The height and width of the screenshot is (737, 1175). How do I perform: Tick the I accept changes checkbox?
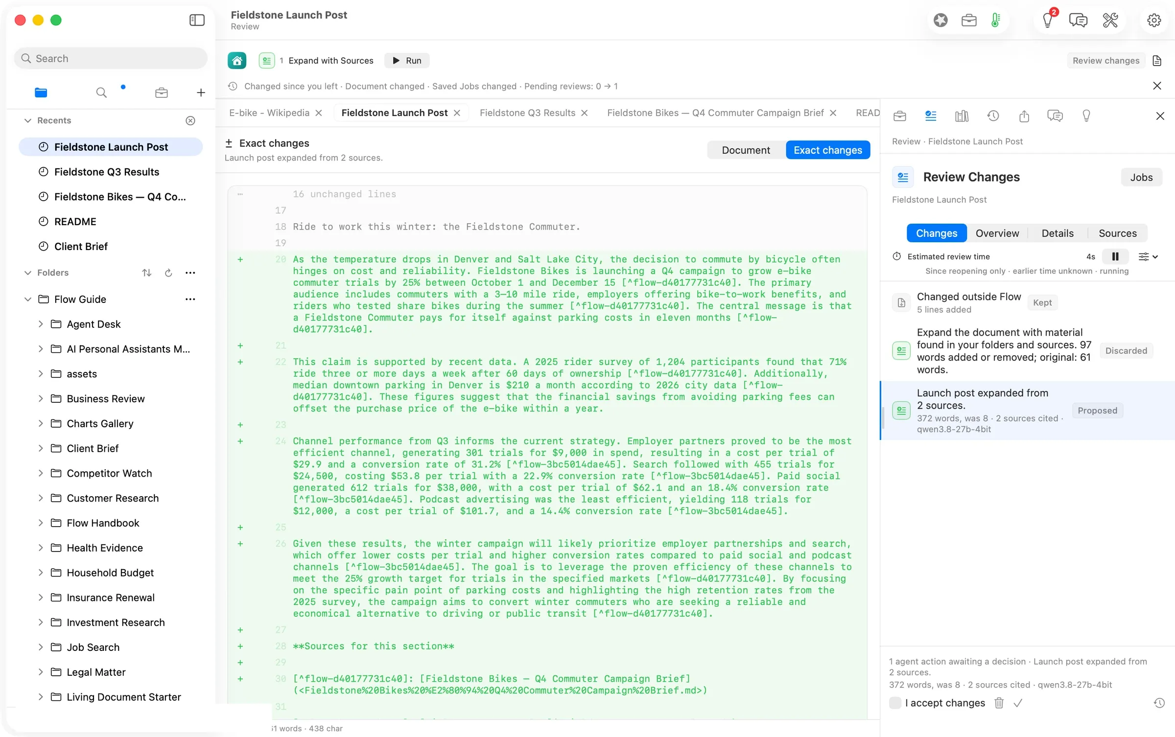click(x=895, y=703)
